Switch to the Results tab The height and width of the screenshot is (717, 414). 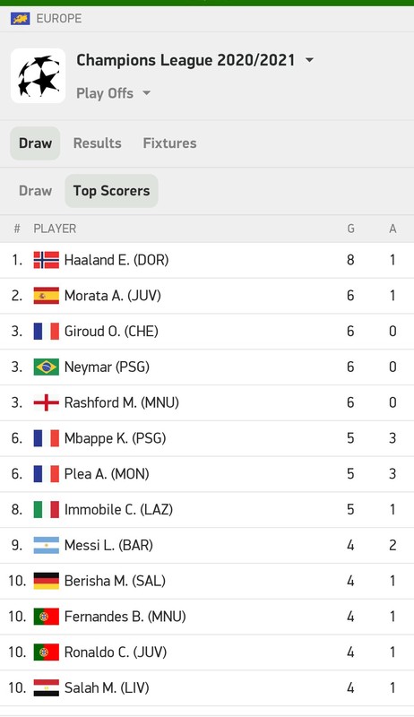click(x=98, y=143)
